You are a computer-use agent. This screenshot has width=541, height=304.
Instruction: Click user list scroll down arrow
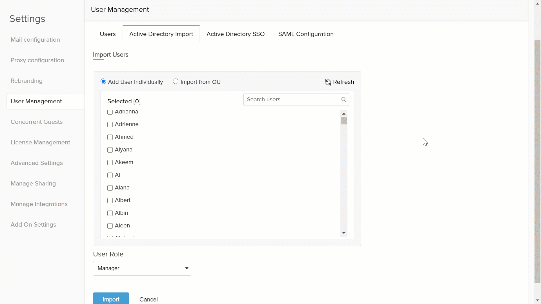coord(344,233)
